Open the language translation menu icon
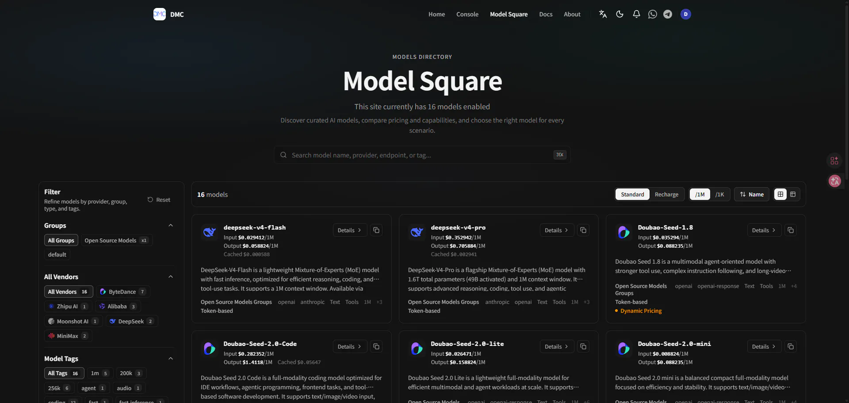Screen dimensions: 849x403 point(603,14)
